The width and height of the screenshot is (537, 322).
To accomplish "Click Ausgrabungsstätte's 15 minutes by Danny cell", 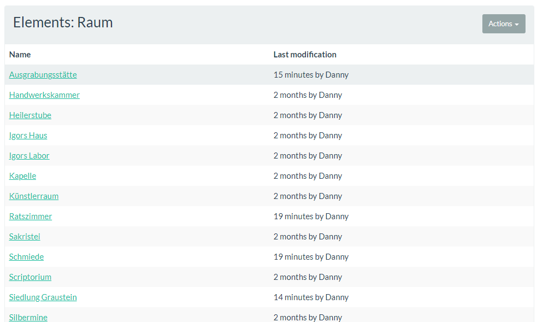I will (x=311, y=75).
